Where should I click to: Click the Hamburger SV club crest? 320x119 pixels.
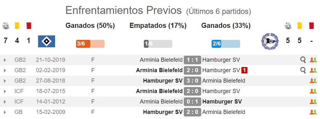(47, 41)
